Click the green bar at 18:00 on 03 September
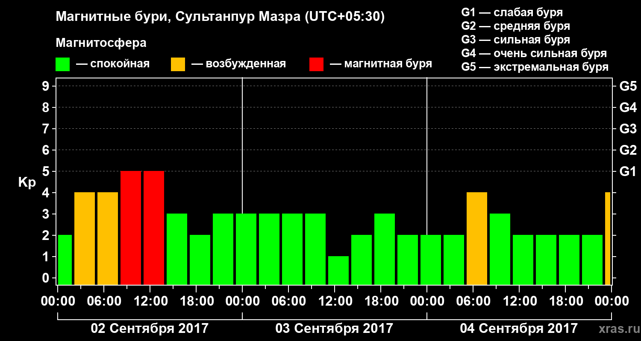The height and width of the screenshot is (341, 641). pyautogui.click(x=385, y=249)
